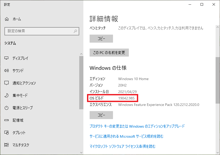Click the main pane scrollbar thumb
Screen dimensions: 220x155
pyautogui.click(x=218, y=80)
